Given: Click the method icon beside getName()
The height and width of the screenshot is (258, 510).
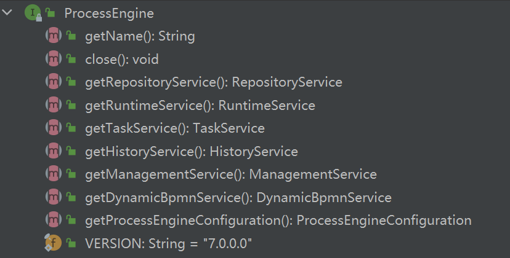Looking at the screenshot, I should pyautogui.click(x=54, y=36).
